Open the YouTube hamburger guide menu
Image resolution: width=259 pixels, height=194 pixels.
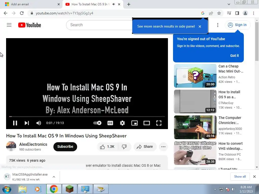click(9, 25)
